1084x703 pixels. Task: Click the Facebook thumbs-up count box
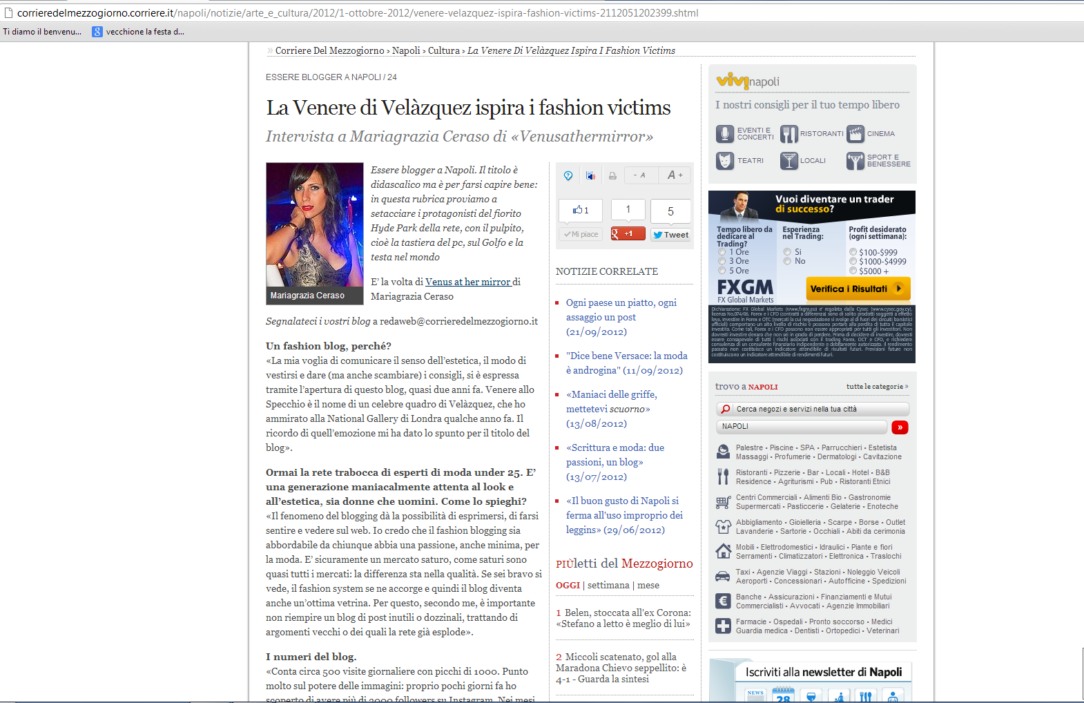tap(581, 210)
